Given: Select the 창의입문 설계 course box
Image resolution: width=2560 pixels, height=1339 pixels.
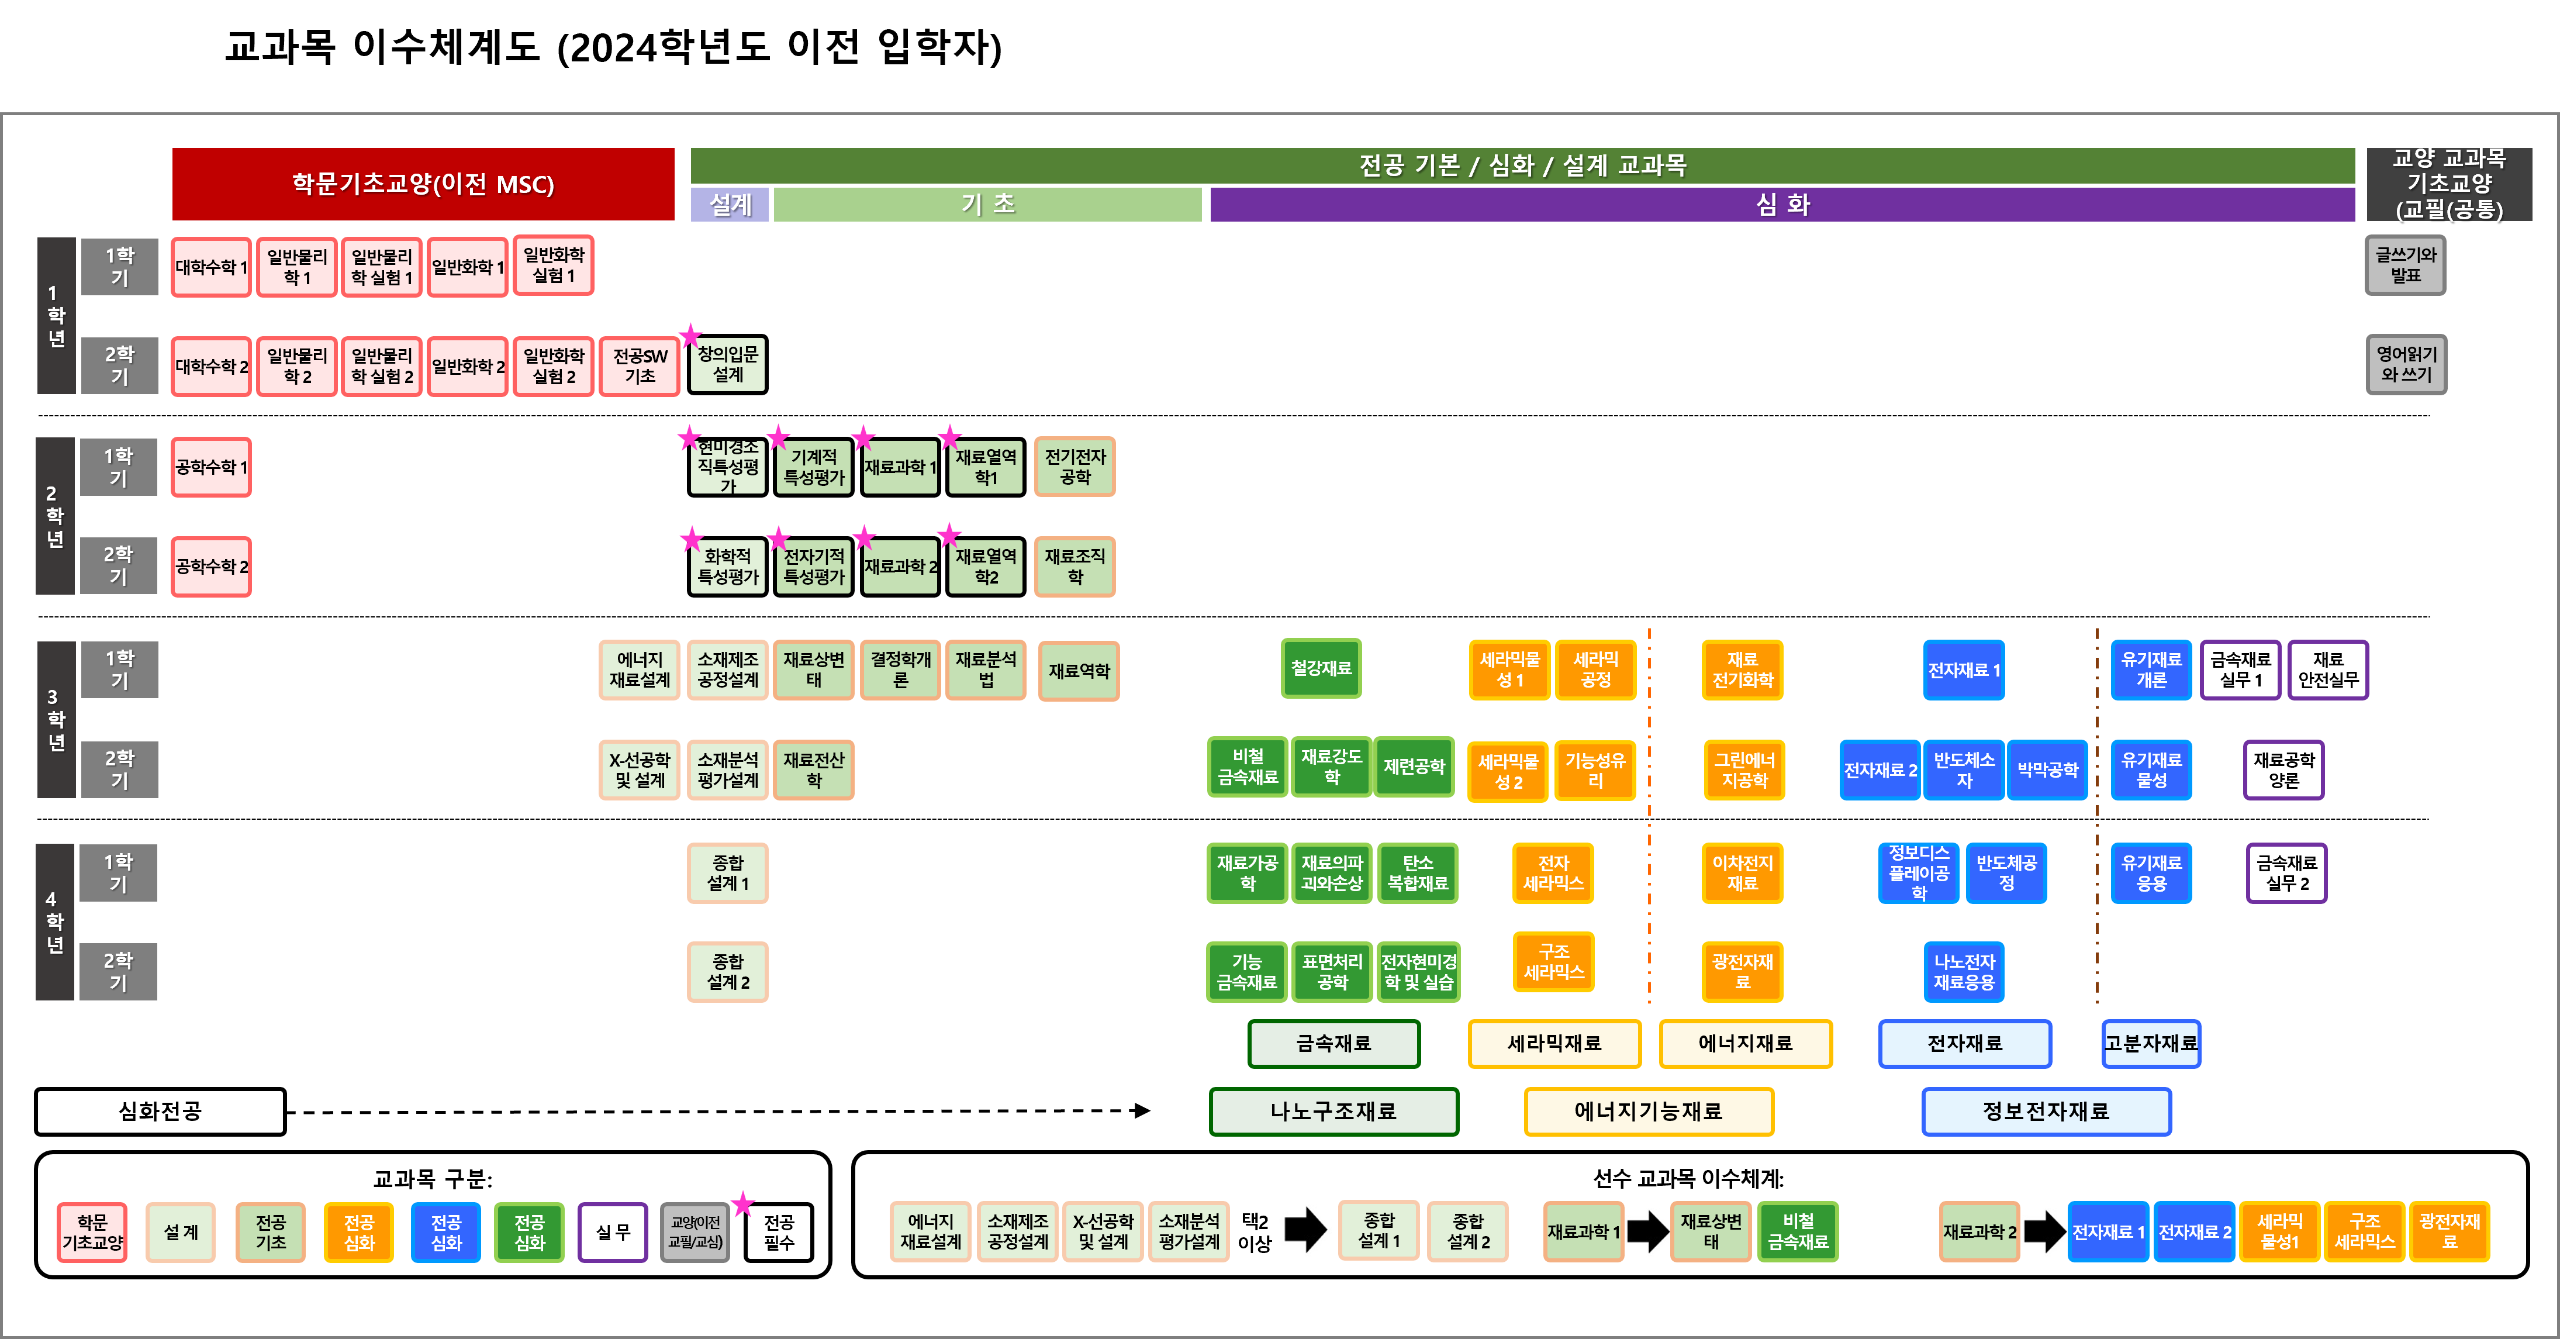Looking at the screenshot, I should pyautogui.click(x=727, y=365).
